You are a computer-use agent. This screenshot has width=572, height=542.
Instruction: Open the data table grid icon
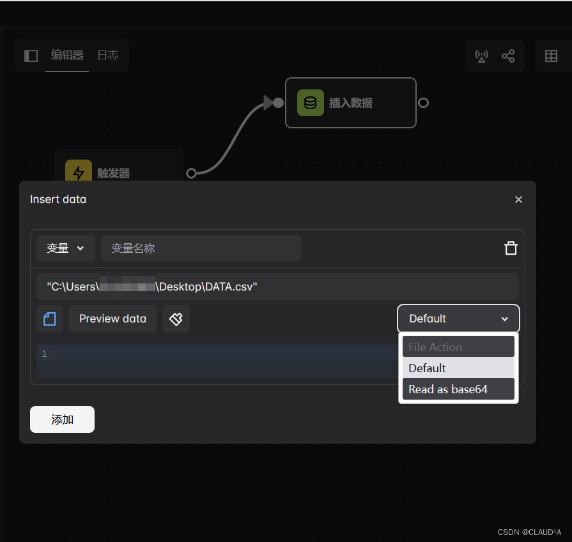[x=551, y=56]
